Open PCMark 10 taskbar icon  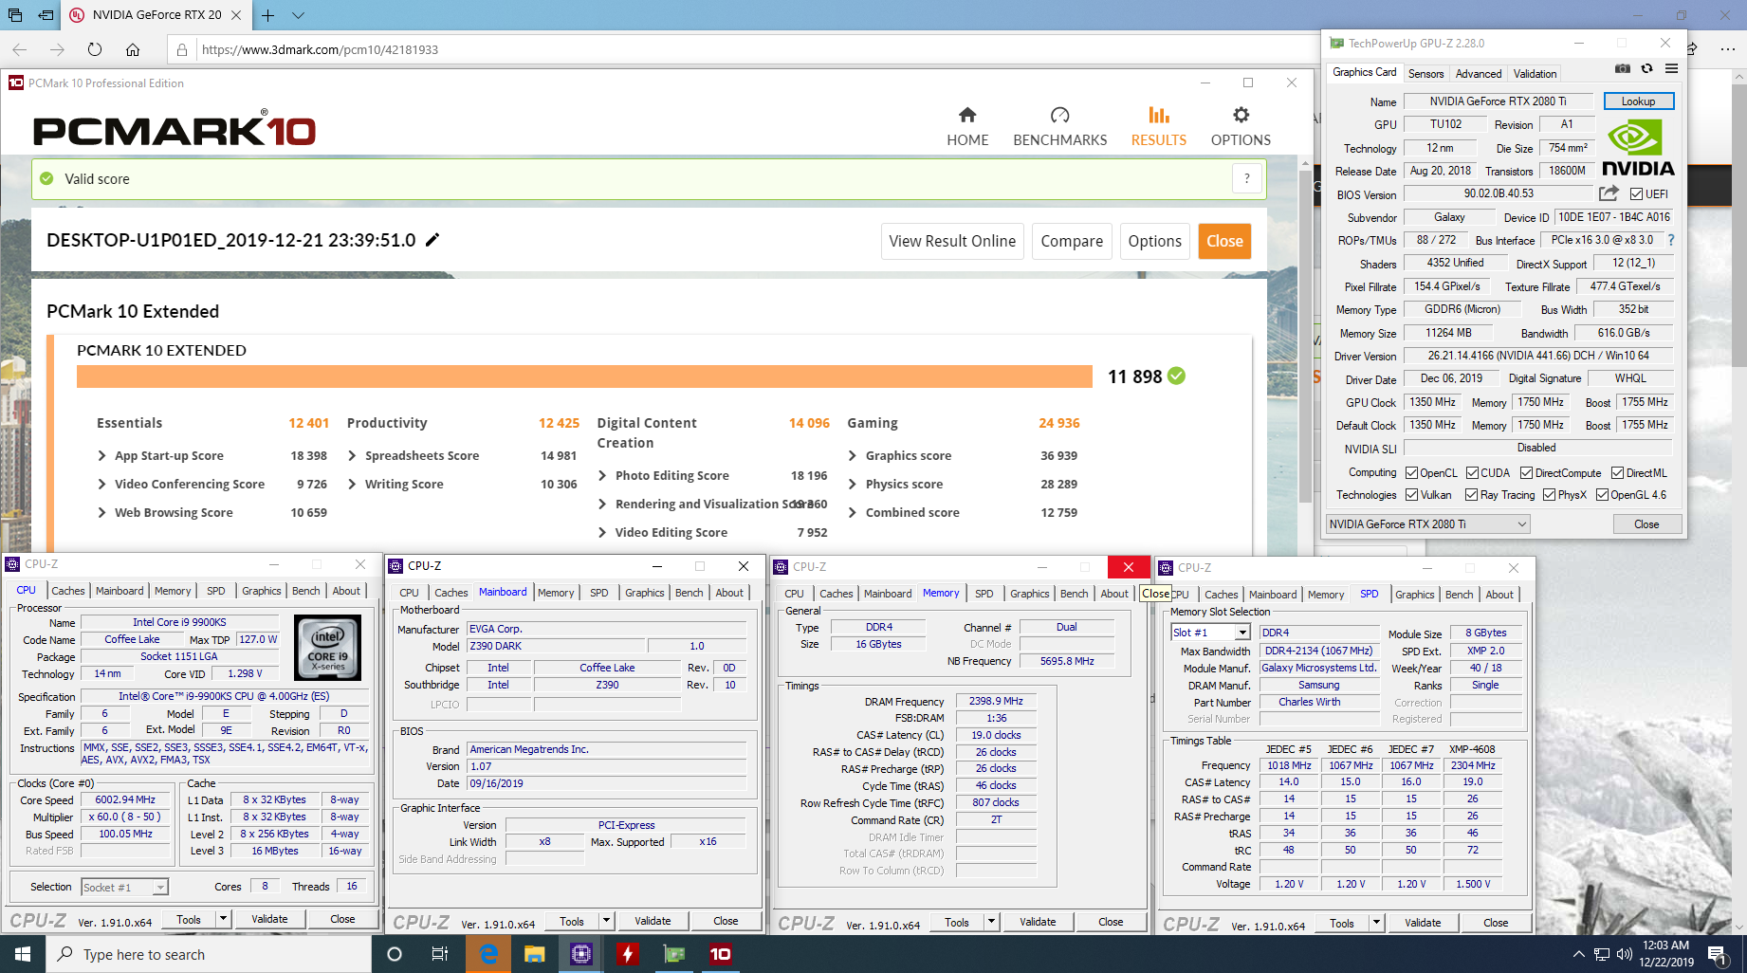click(721, 954)
